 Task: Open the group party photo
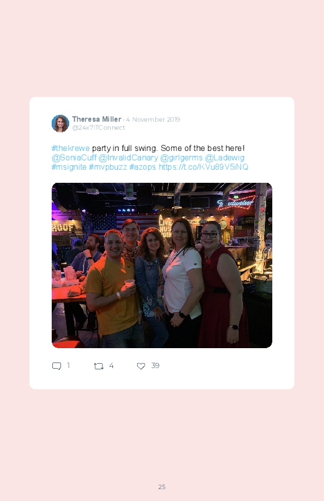162,265
